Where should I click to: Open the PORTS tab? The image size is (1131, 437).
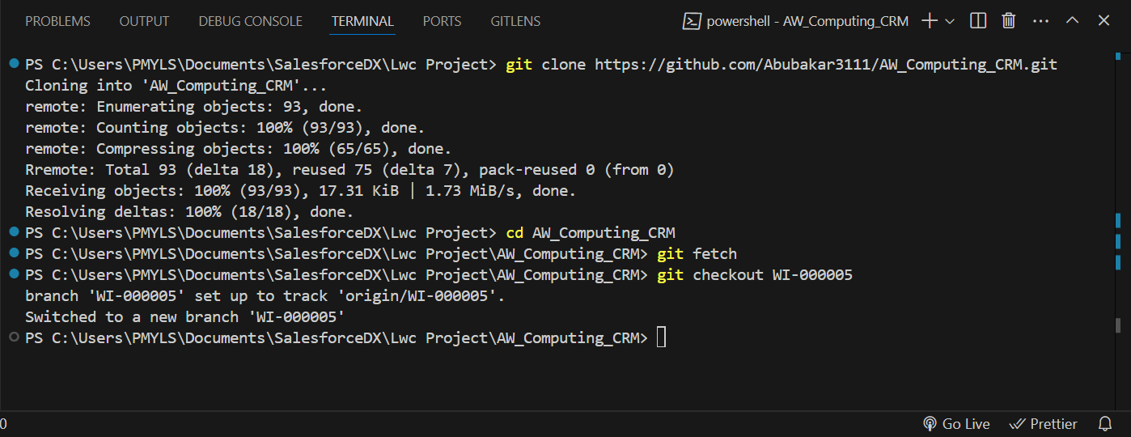click(x=442, y=21)
